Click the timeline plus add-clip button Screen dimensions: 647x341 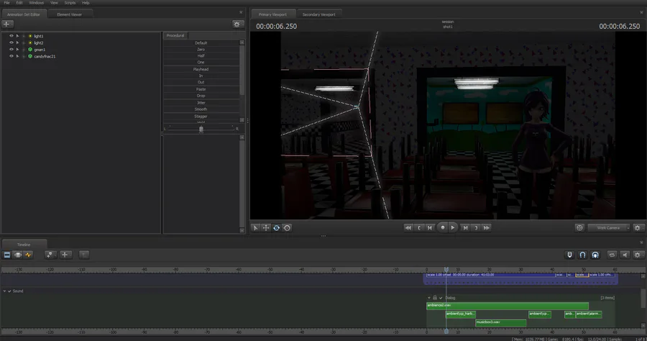[x=65, y=255]
